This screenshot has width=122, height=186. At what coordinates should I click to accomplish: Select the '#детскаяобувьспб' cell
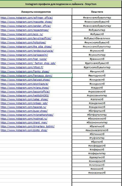(97, 63)
